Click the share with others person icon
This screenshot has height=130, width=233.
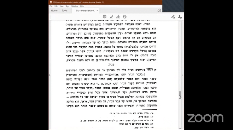pyautogui.click(x=180, y=17)
